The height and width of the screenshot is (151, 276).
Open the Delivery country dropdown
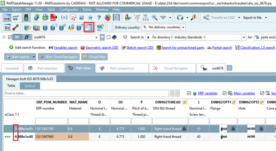click(183, 27)
